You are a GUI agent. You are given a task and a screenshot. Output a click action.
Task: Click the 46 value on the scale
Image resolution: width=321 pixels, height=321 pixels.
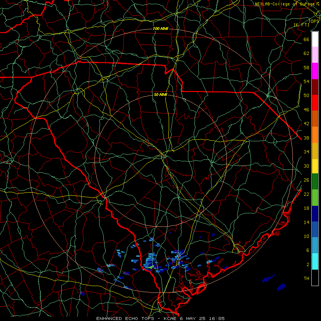tap(306, 110)
